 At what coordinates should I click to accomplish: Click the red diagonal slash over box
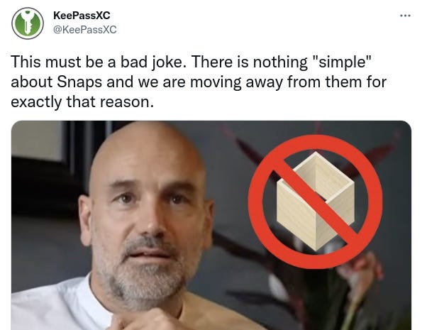click(x=315, y=202)
